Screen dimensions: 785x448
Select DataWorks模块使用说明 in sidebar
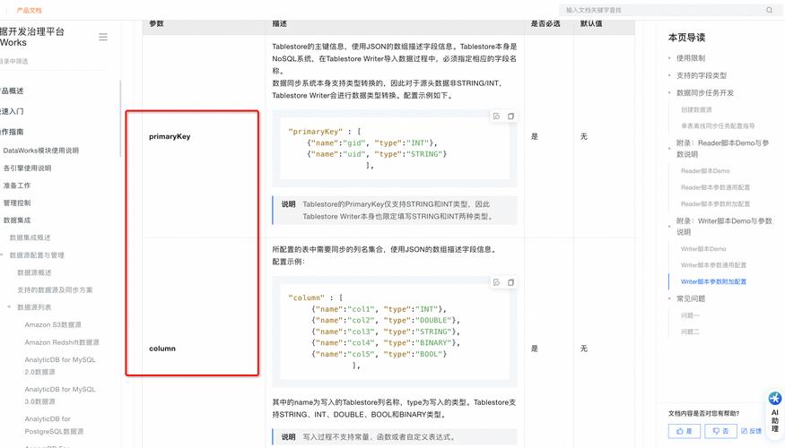[x=41, y=151]
